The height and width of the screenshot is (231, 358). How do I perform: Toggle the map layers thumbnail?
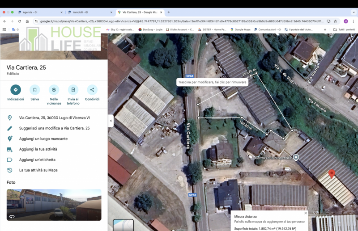point(123,225)
